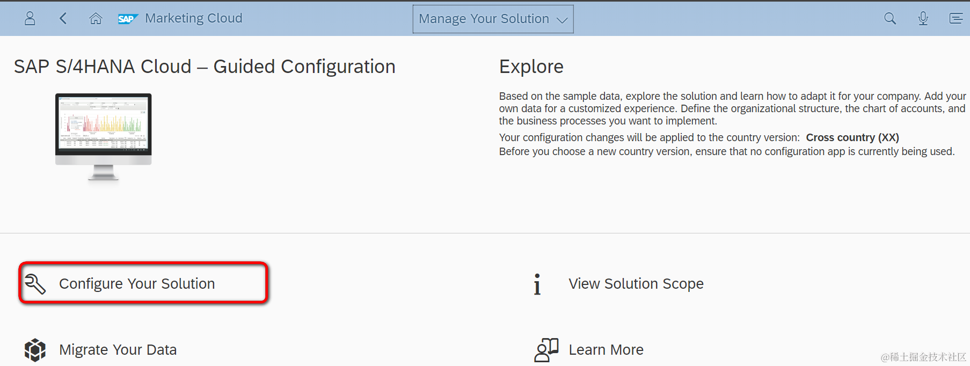The image size is (970, 366).
Task: Click the monitor dashboard thumbnail image
Action: pos(104,137)
